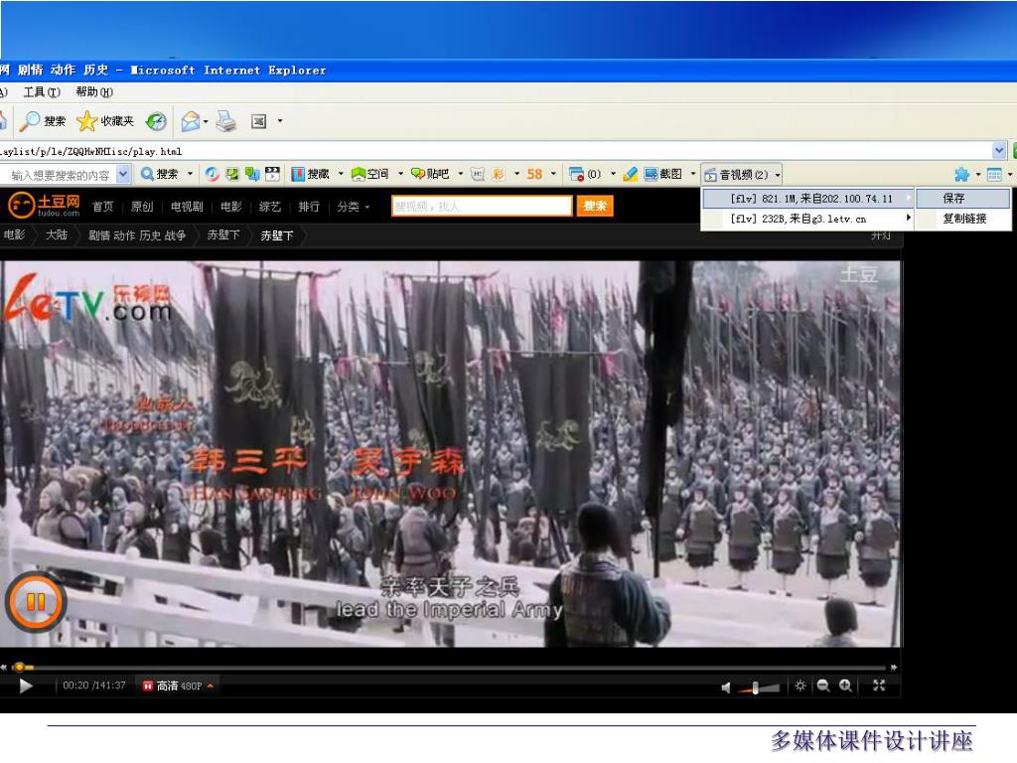Click the green toolbar icon after the swirl
Viewport: 1017px width, 763px height.
[x=232, y=174]
